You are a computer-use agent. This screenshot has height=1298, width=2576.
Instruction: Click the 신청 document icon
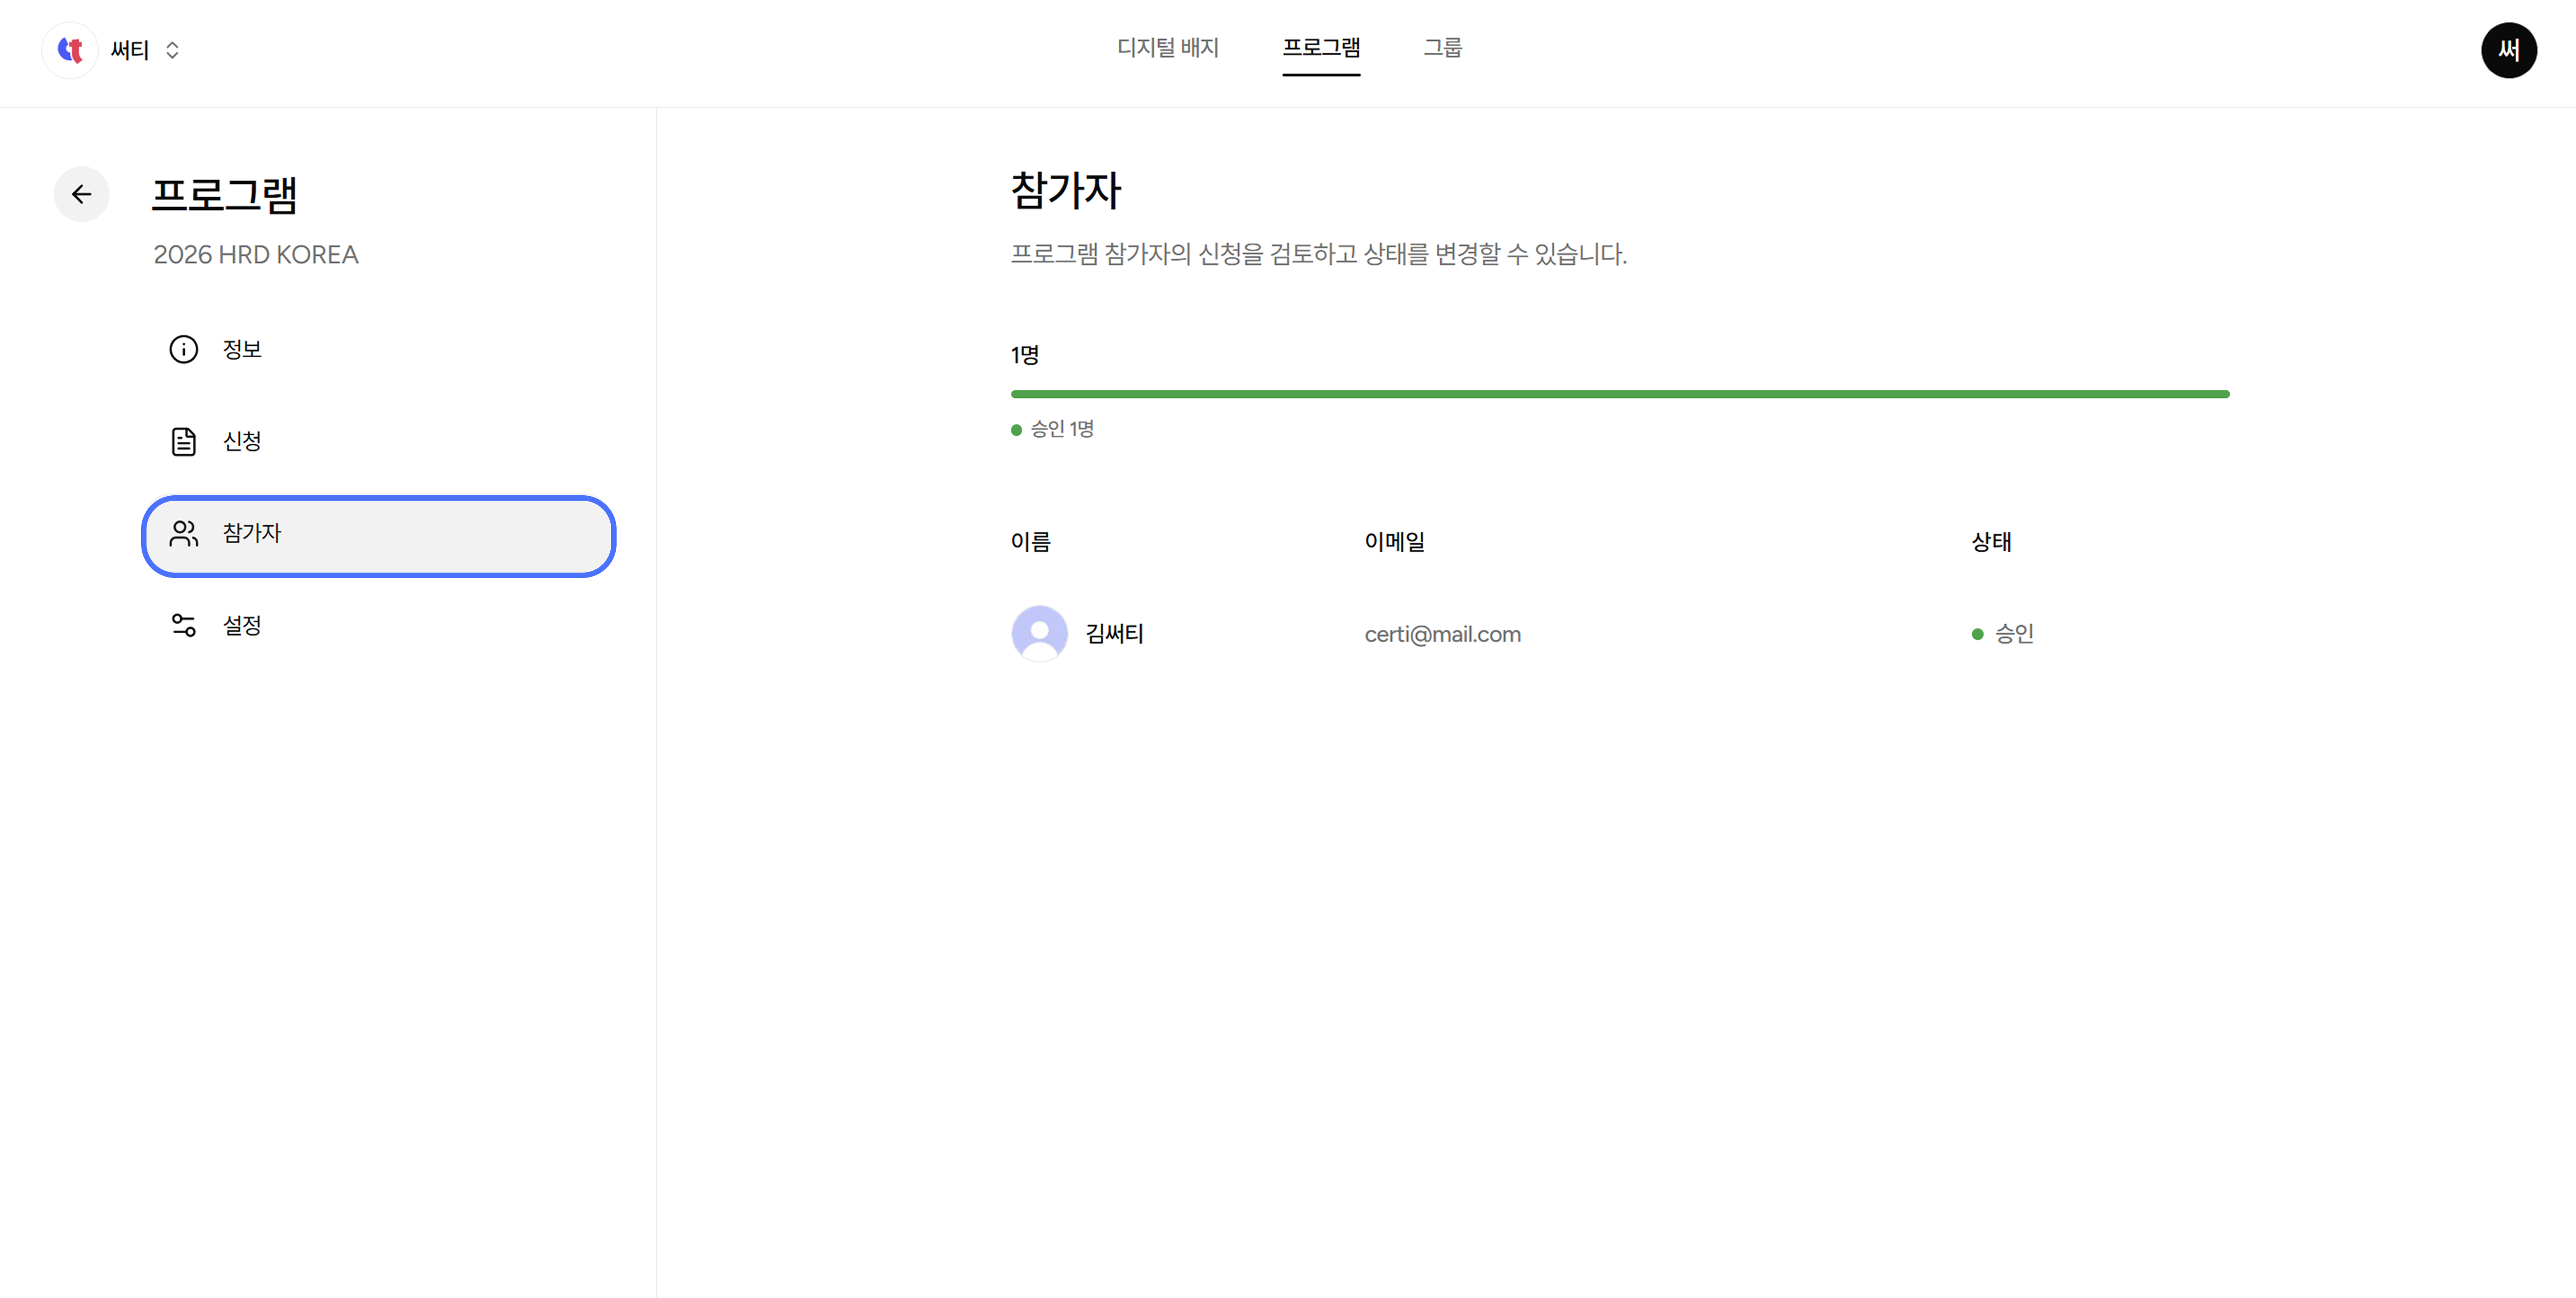click(x=184, y=441)
